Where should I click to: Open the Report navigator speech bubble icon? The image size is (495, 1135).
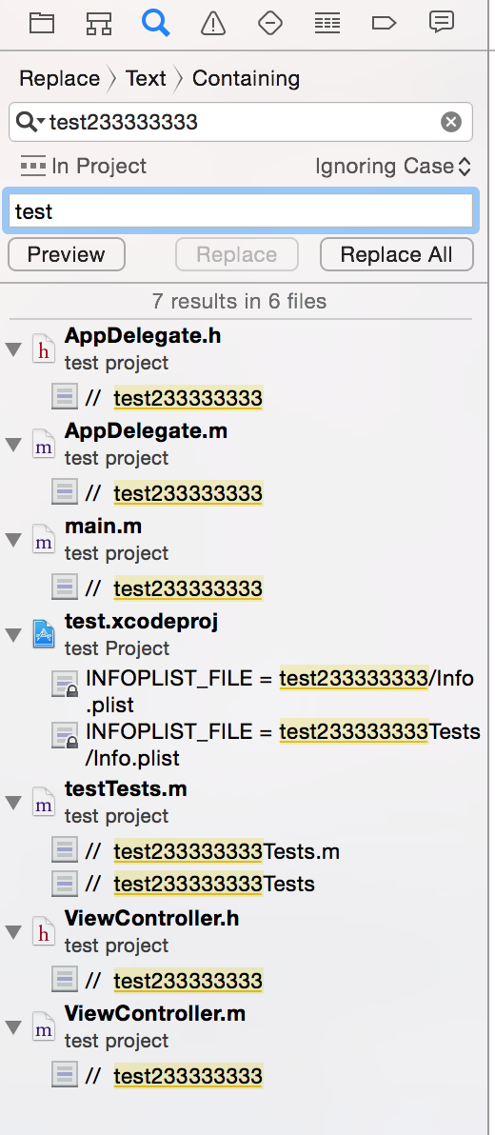click(x=441, y=23)
